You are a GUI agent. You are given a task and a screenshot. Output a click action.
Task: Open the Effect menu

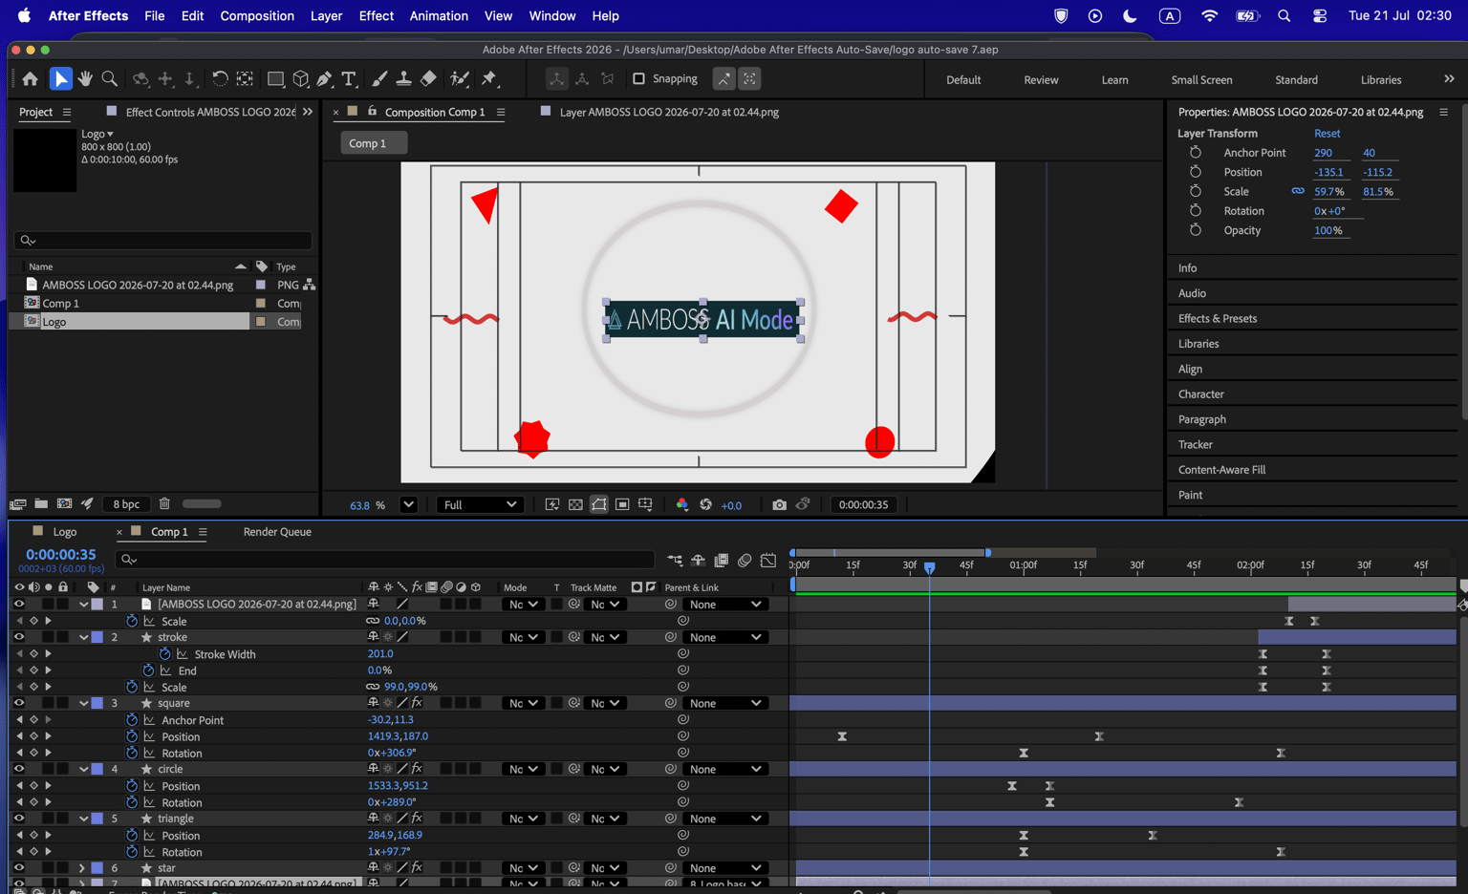[377, 16]
